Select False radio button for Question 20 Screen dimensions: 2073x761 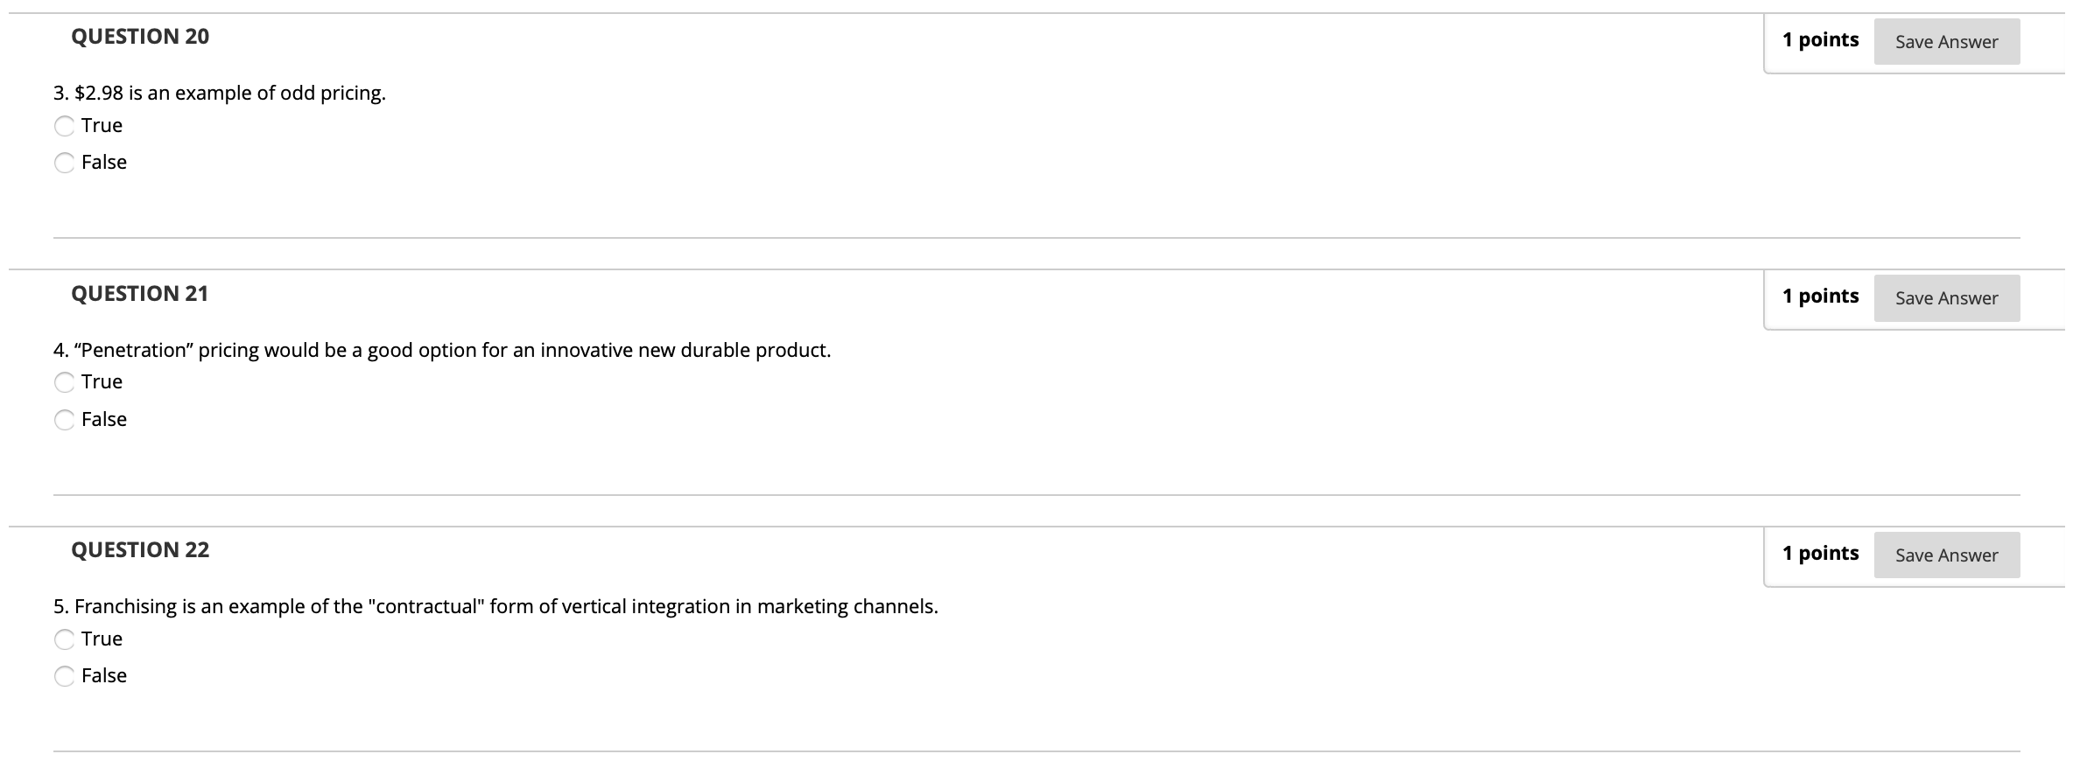pyautogui.click(x=65, y=163)
